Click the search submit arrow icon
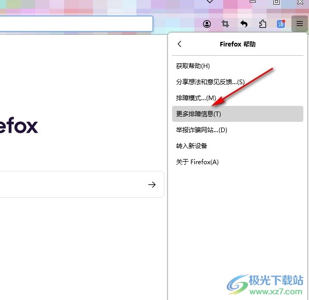Viewport: 309px width, 300px height. tap(152, 184)
